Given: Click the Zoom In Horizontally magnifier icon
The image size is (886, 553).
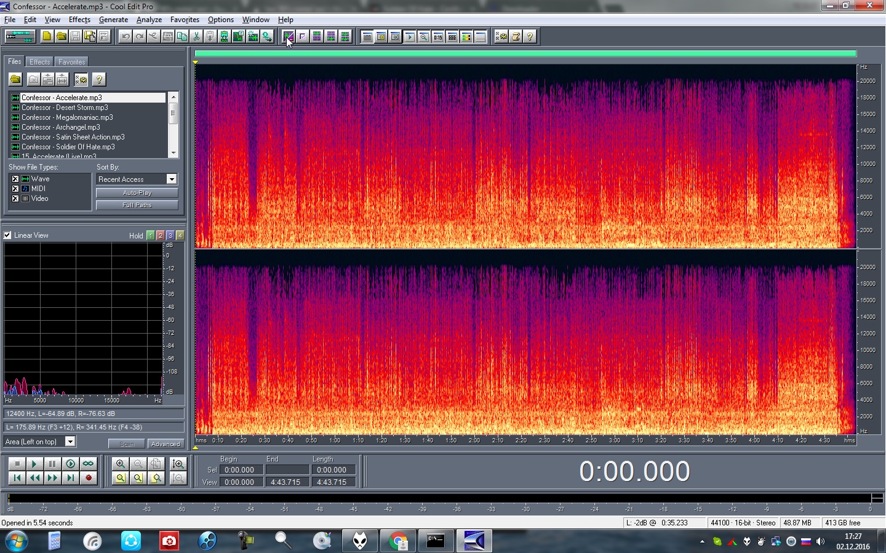Looking at the screenshot, I should coord(121,464).
